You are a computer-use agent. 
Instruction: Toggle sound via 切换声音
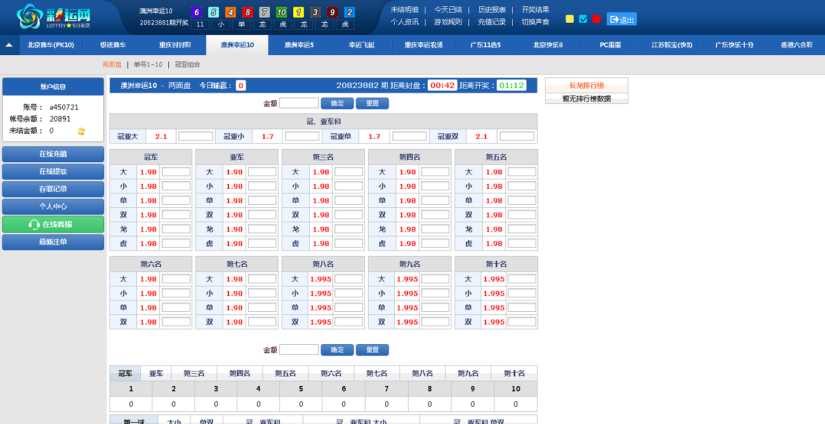point(535,22)
